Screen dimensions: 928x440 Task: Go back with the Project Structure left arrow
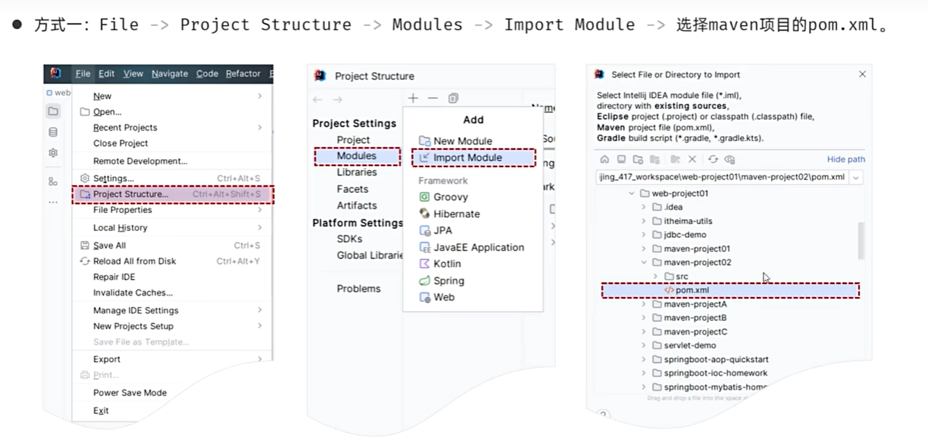317,99
